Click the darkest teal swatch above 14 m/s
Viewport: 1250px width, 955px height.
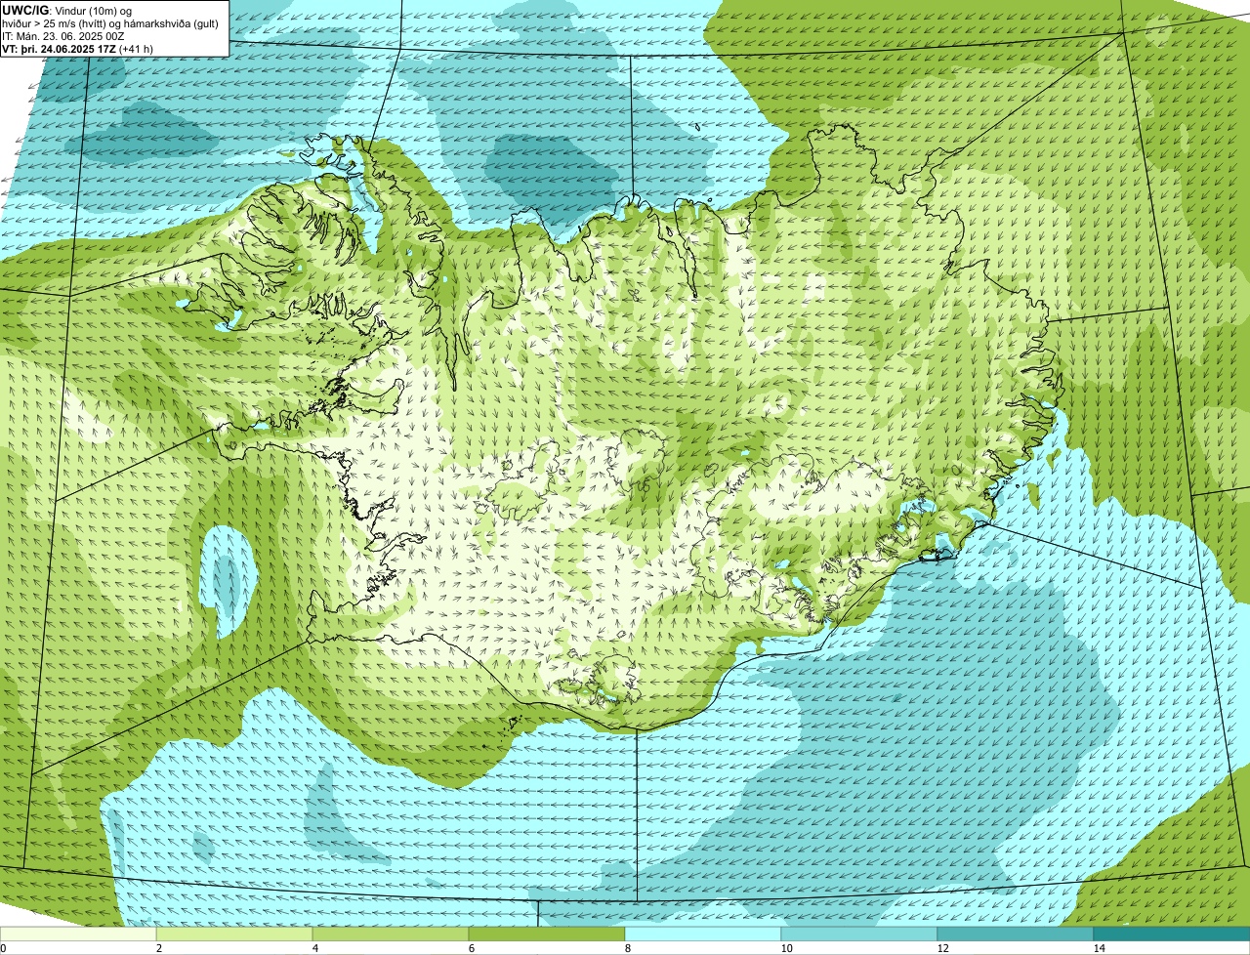click(1172, 934)
